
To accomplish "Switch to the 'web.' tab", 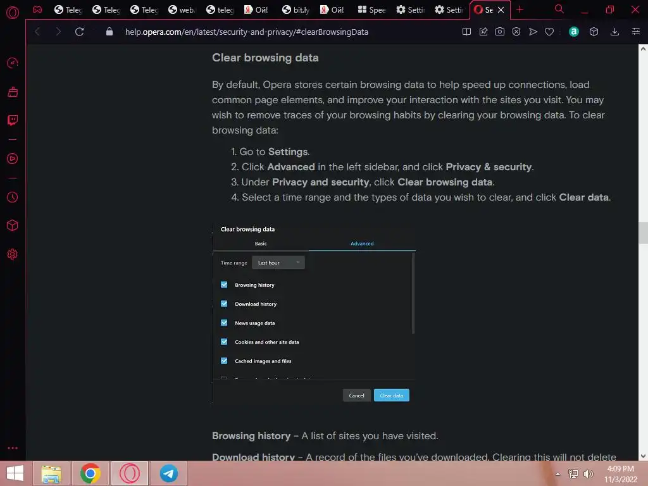I will (182, 10).
